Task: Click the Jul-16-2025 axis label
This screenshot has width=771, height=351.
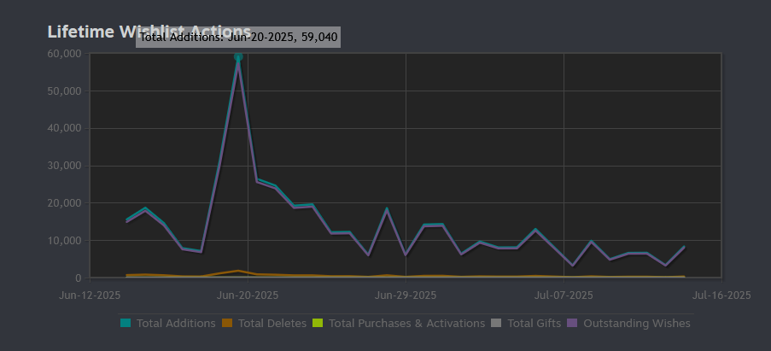Action: [721, 295]
